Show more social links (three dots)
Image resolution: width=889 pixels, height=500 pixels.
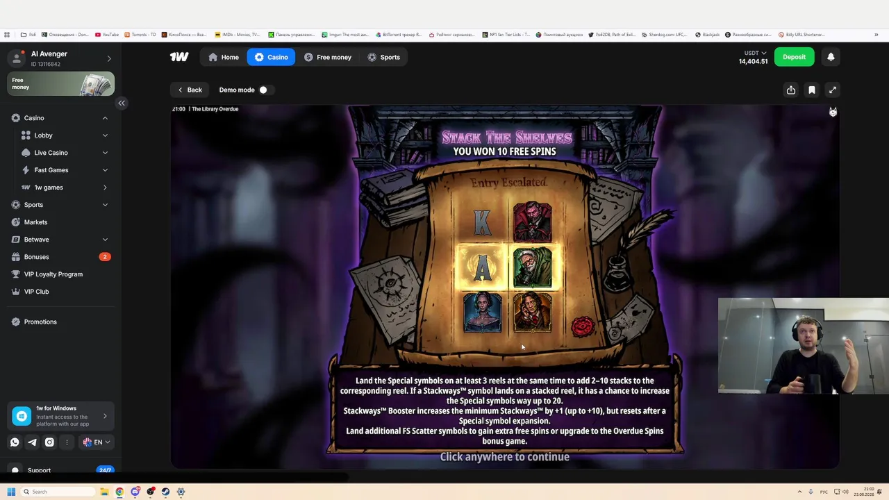point(67,442)
